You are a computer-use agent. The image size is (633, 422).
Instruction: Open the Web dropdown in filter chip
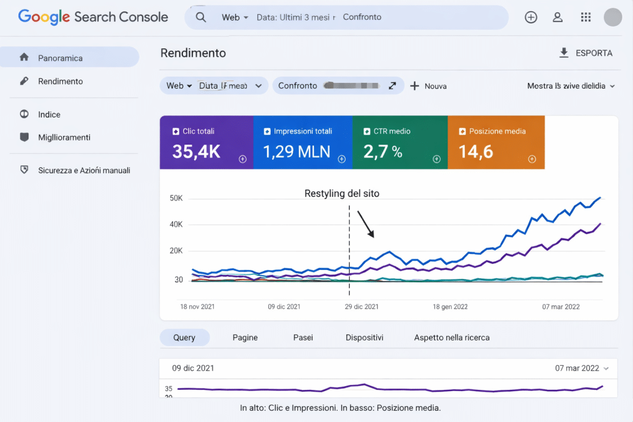coord(179,85)
